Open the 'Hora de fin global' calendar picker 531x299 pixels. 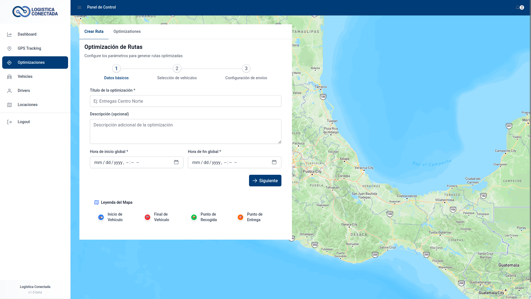tap(274, 162)
